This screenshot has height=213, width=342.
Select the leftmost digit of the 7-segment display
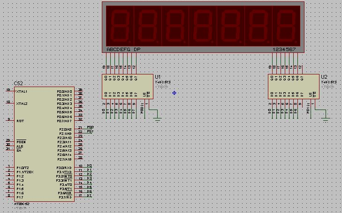(120, 25)
